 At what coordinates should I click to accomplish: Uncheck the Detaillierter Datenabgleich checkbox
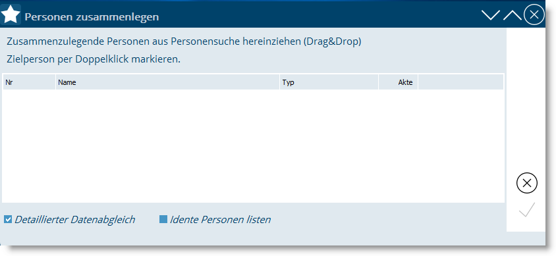pyautogui.click(x=8, y=220)
